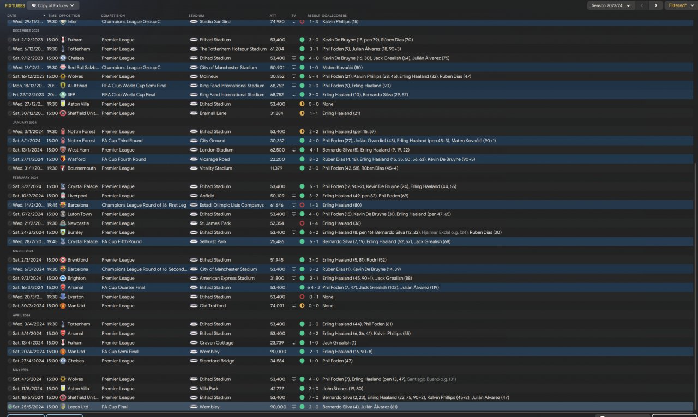Click the 1 - 4 result at St. James' Park
This screenshot has width=698, height=417.
tap(314, 223)
